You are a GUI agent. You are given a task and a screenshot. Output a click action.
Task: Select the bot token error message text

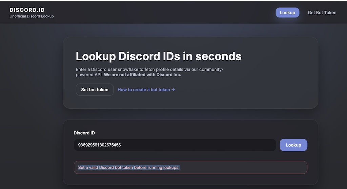click(x=129, y=168)
